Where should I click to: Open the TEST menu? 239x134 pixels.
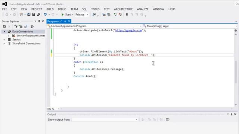click(x=107, y=9)
